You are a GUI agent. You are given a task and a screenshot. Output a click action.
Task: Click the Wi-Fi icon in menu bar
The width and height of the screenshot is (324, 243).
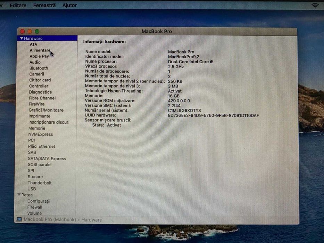pos(315,5)
